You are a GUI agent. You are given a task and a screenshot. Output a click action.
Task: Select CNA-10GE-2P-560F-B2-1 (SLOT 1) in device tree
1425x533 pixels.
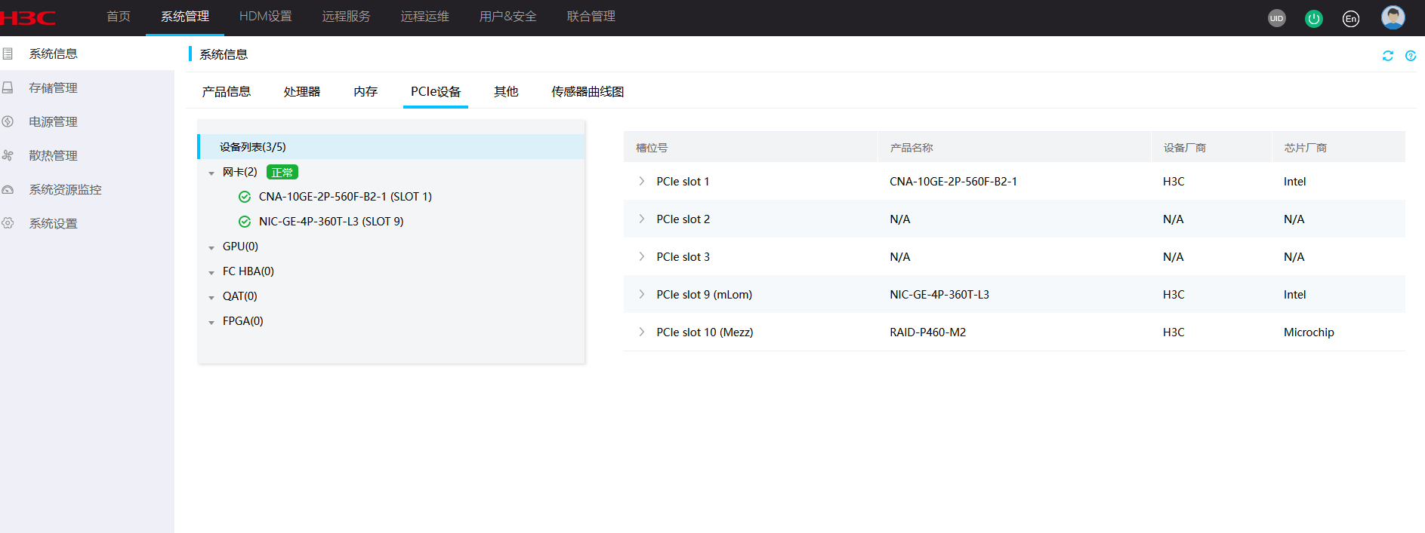(x=345, y=197)
